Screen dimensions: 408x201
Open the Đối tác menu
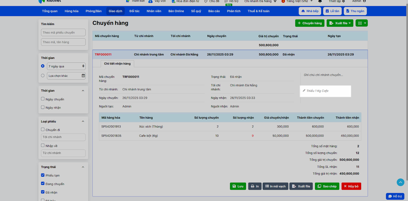(134, 11)
